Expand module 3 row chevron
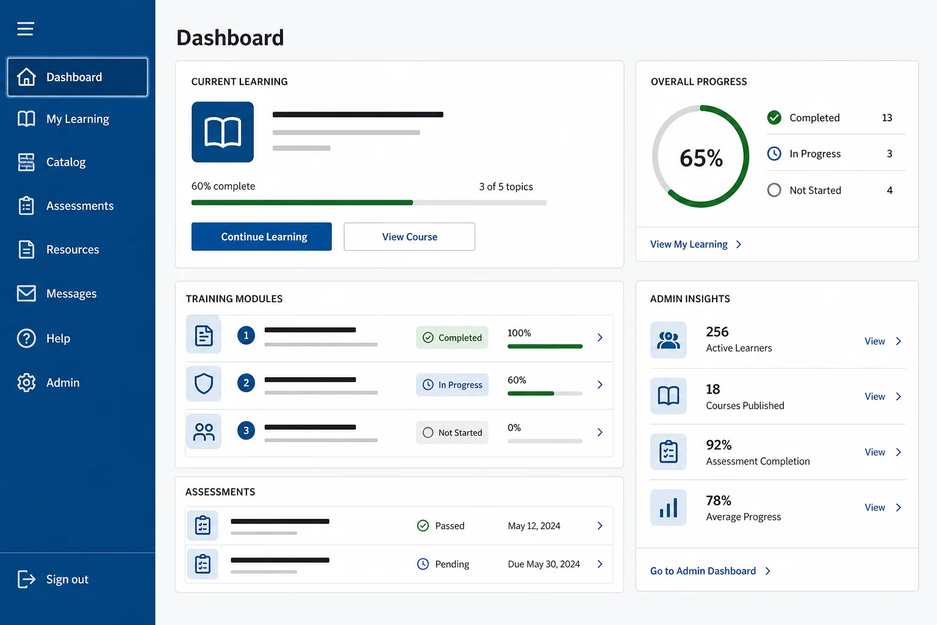This screenshot has width=937, height=625. click(x=600, y=432)
